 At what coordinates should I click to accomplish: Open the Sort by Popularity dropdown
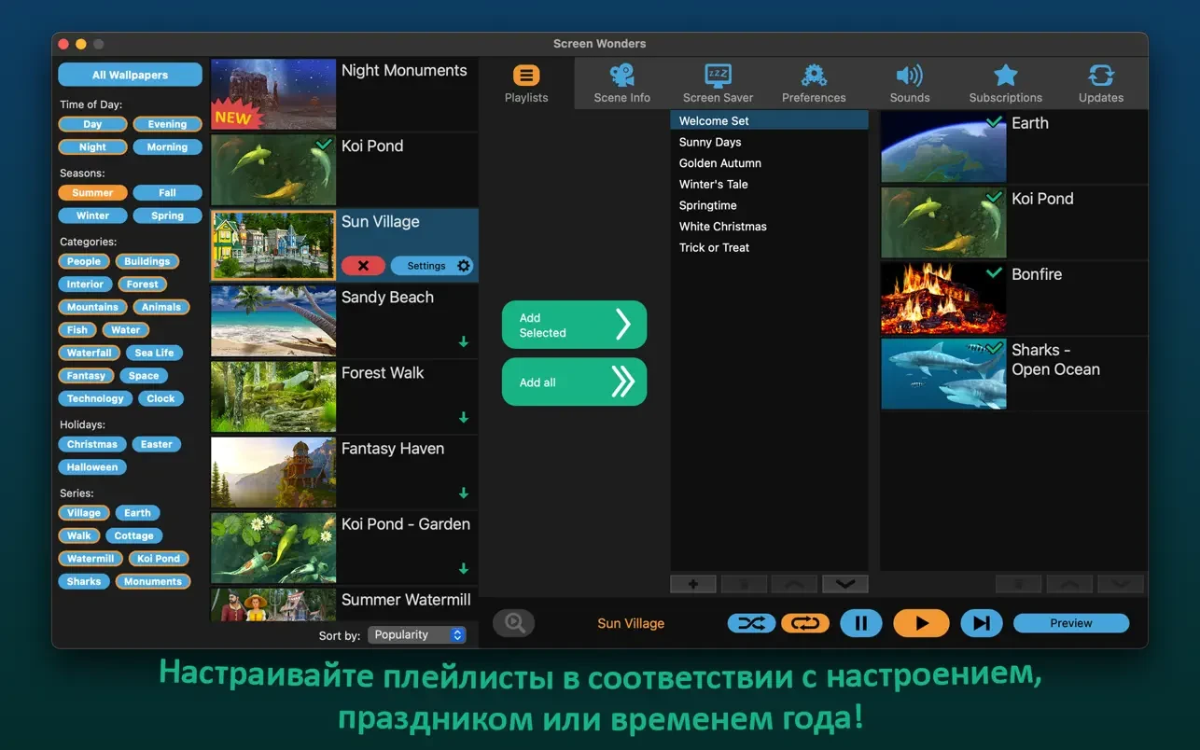pos(418,635)
